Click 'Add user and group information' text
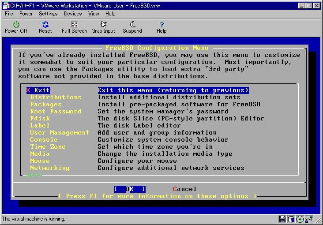Viewport: 323px width, 225px height. click(x=157, y=132)
